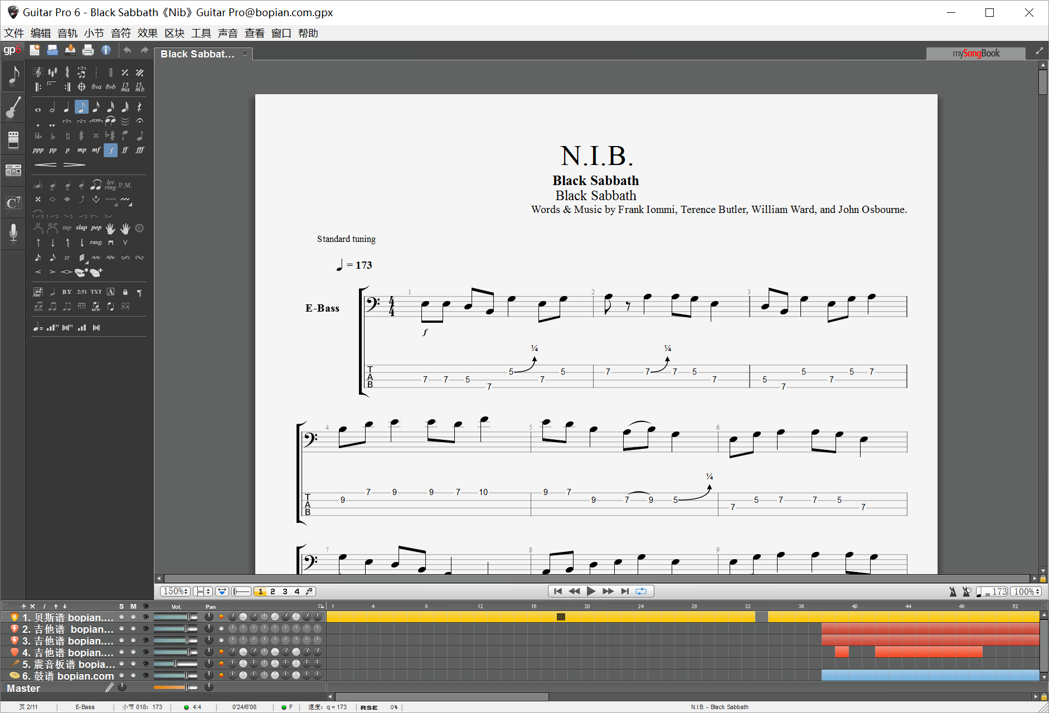
Task: Apply the 8va octave marking
Action: point(96,87)
